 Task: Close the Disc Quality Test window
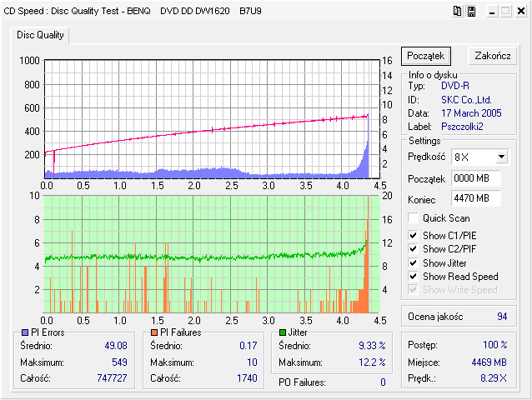point(521,11)
